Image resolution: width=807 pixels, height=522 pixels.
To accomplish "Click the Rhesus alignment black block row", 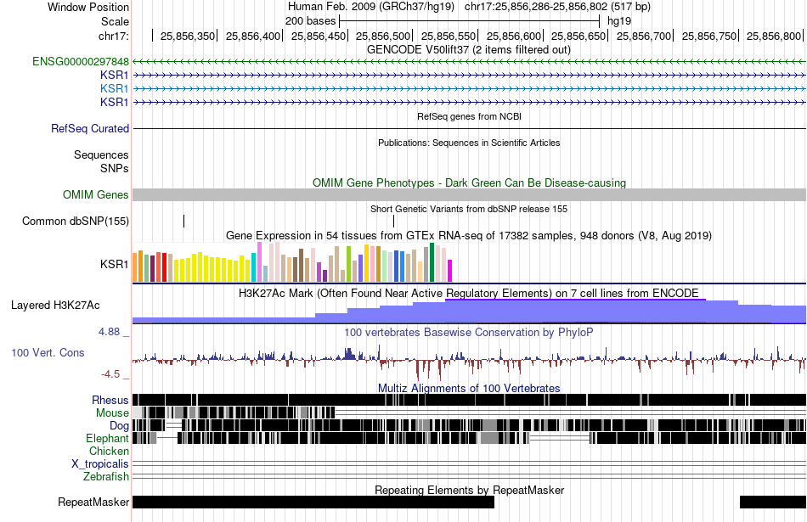I will pyautogui.click(x=470, y=400).
